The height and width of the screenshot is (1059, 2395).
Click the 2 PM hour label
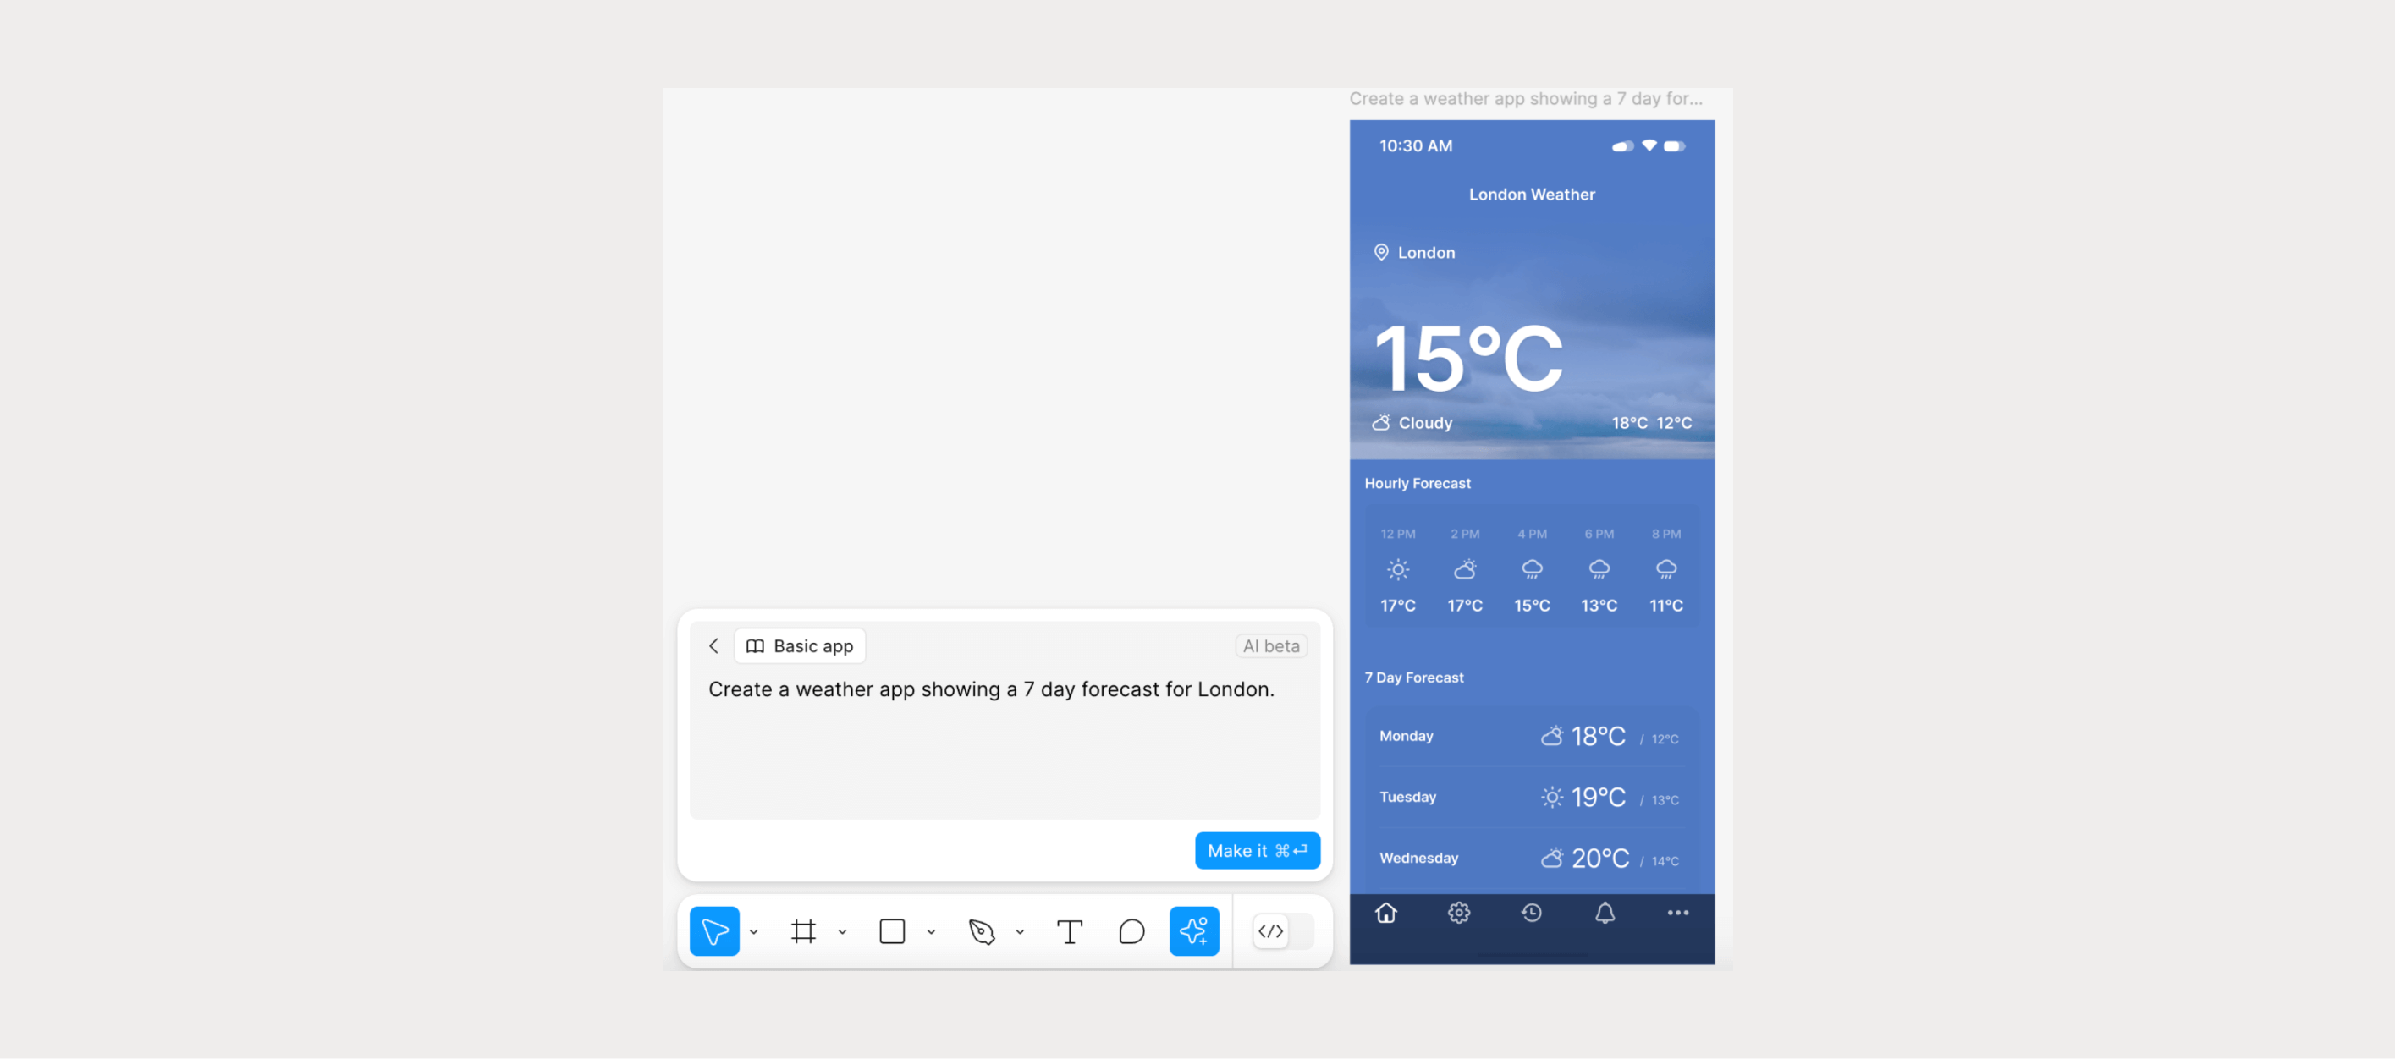click(1464, 534)
